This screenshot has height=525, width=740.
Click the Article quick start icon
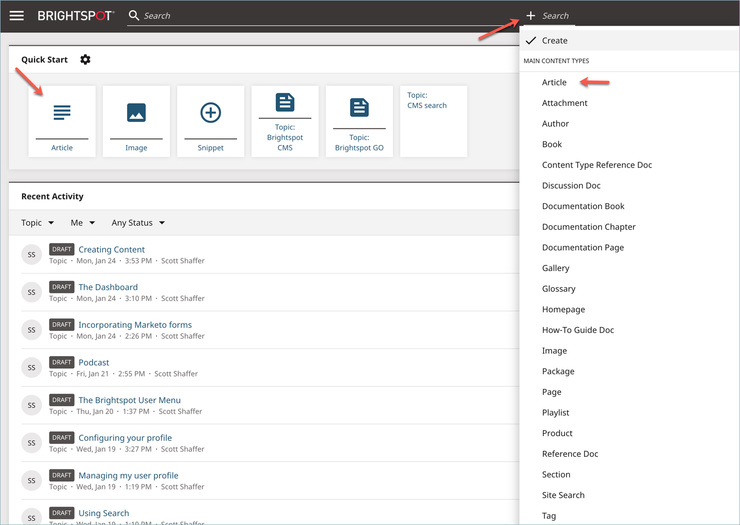[x=62, y=112]
